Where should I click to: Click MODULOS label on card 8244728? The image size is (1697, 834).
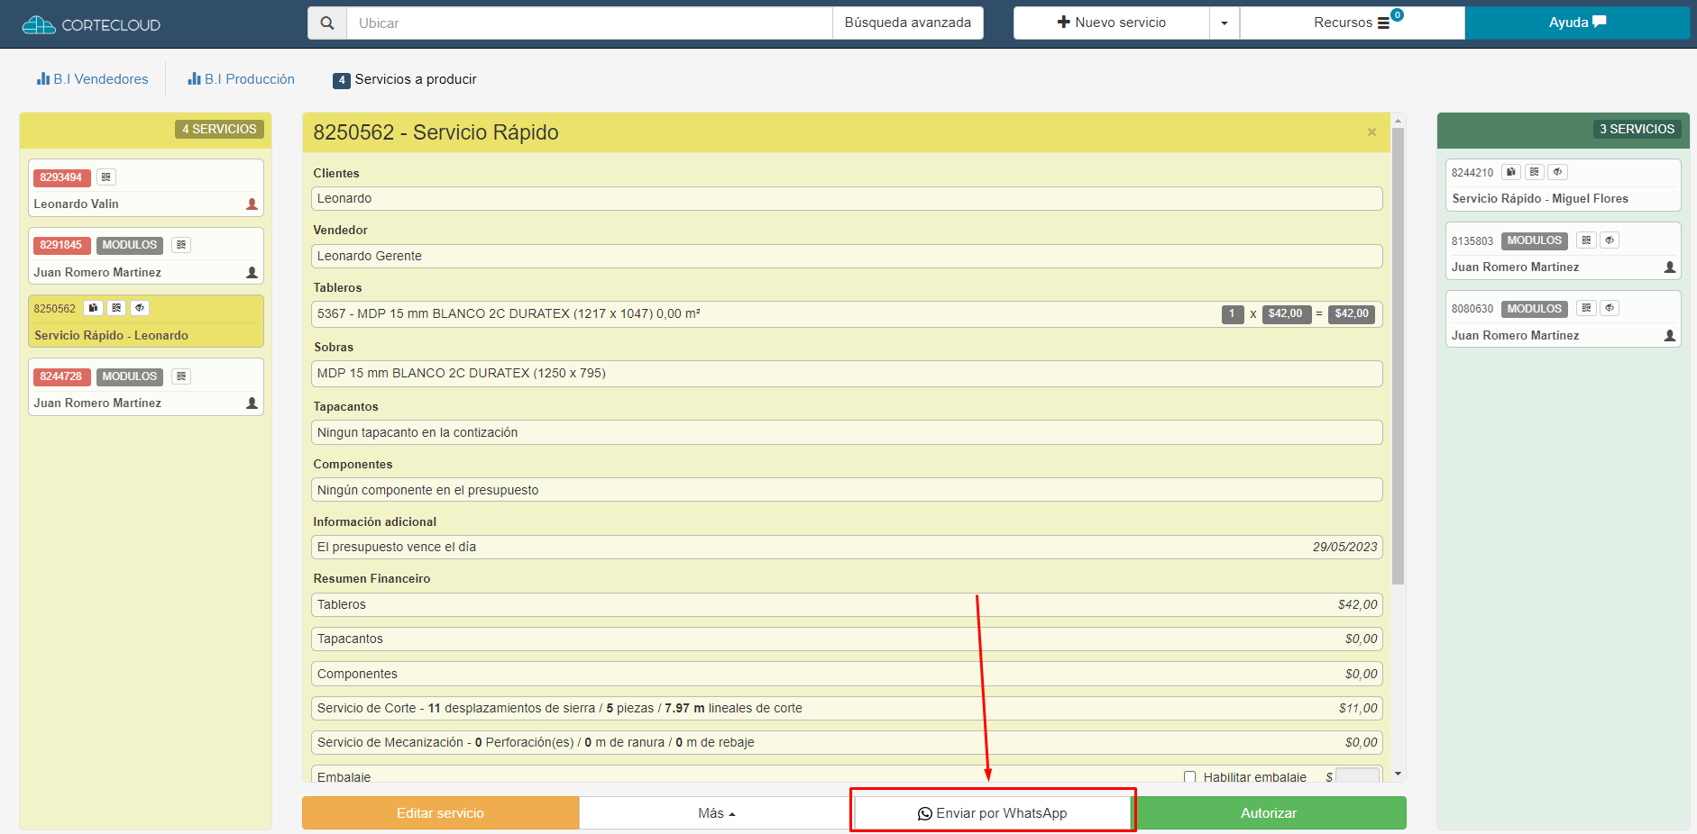[x=130, y=376]
